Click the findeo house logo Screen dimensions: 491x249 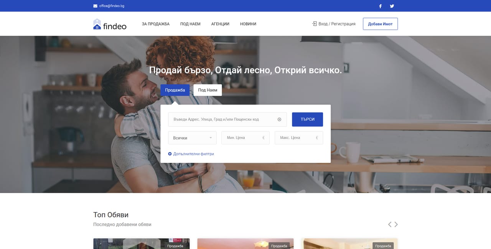coord(110,24)
